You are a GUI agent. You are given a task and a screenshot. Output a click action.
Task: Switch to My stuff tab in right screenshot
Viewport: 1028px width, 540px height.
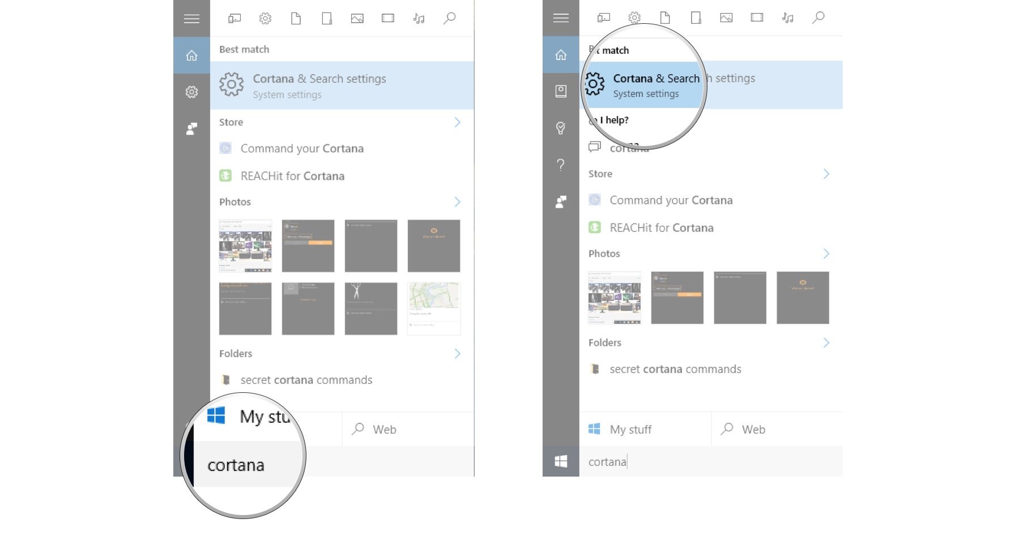pos(645,430)
